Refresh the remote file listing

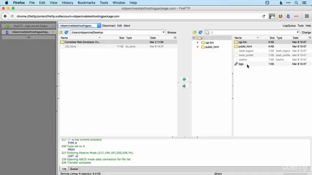coord(200,33)
